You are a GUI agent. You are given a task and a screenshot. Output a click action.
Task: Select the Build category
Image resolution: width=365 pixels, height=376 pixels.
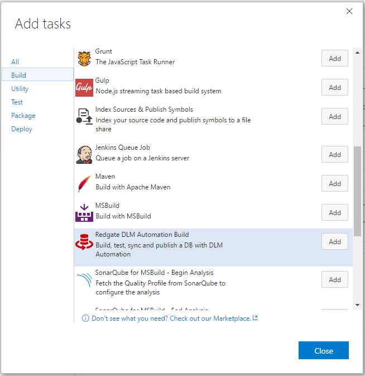tap(37, 74)
